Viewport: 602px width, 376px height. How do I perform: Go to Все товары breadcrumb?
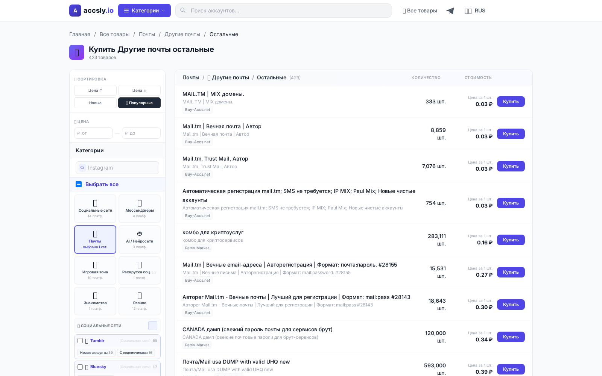[x=114, y=34]
